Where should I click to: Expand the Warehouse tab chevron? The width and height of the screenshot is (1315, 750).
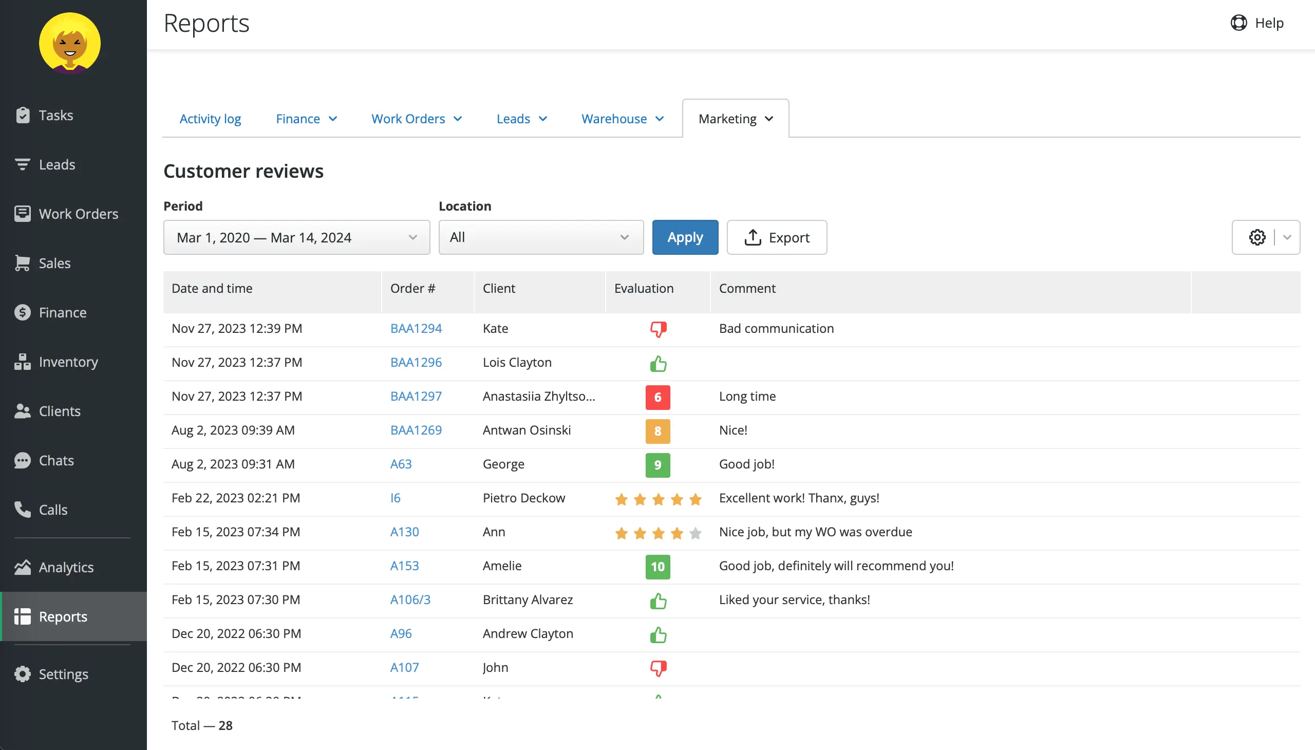pyautogui.click(x=660, y=119)
